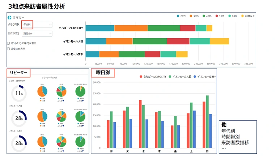Click the 28% repeater donut for イオンモール大日
Screen dimensions: 280x156
[x=19, y=118]
